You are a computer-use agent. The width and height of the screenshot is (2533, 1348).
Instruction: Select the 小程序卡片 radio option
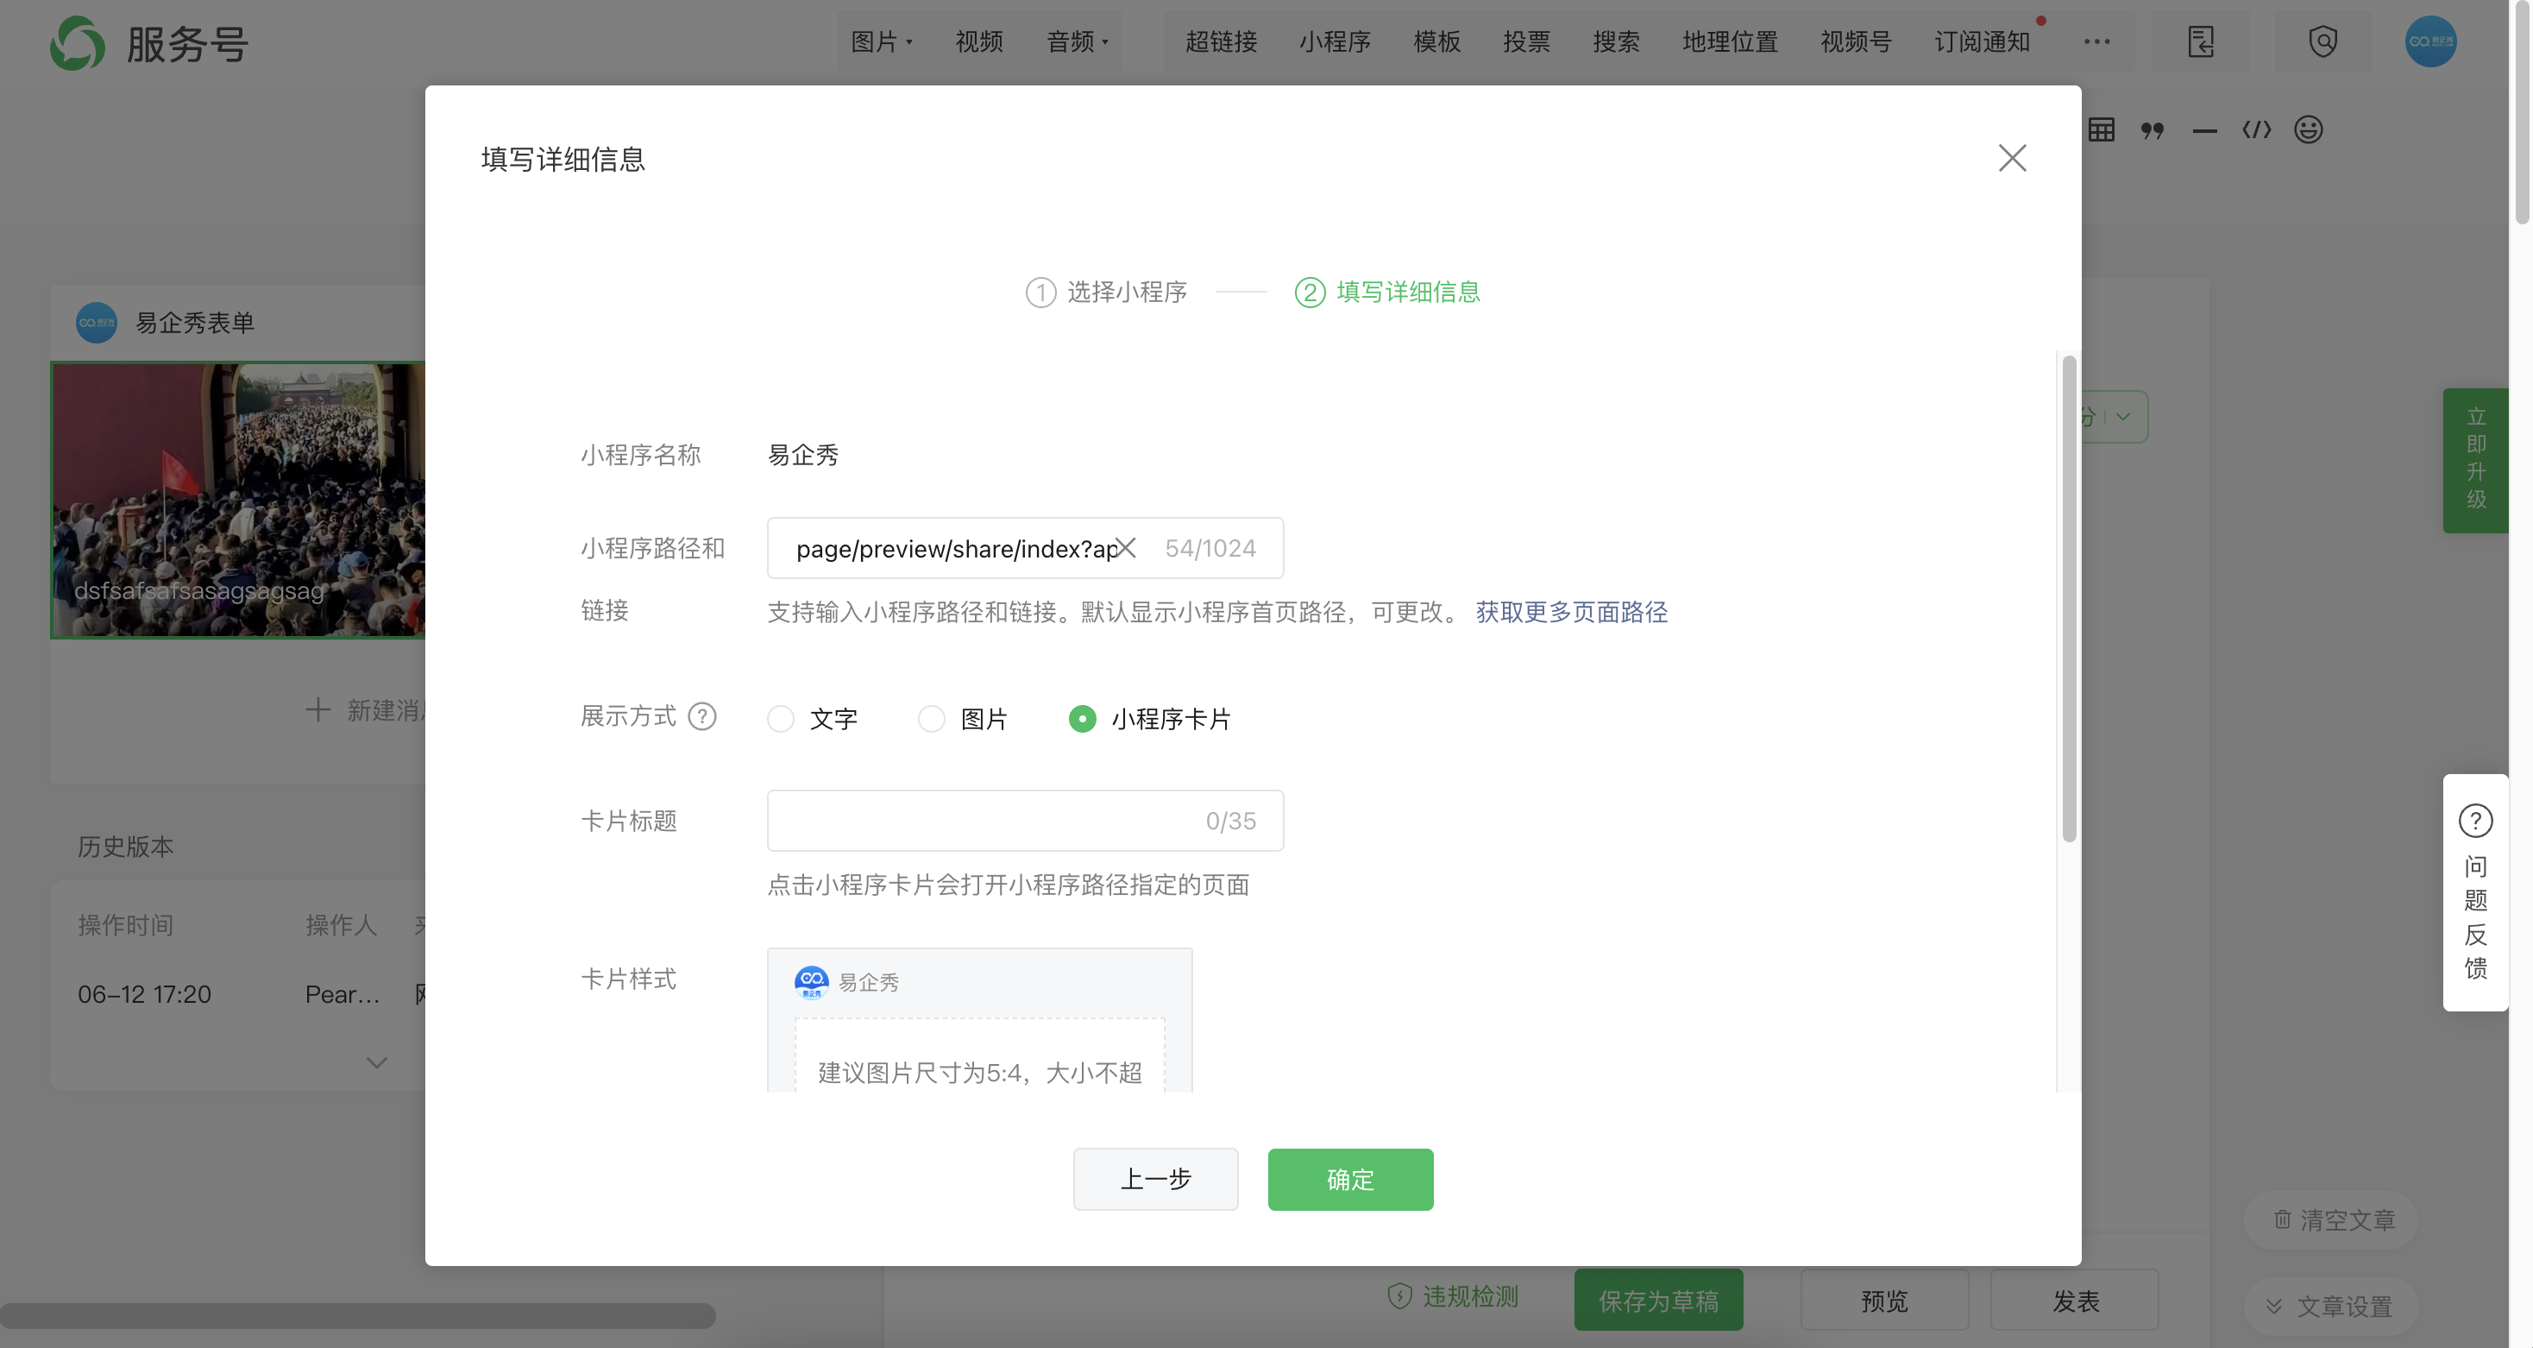[x=1082, y=719]
